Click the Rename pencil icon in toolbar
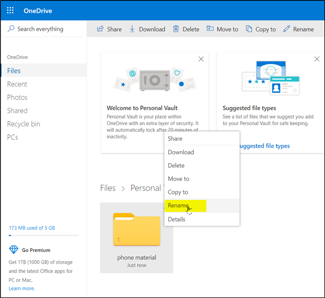Viewport: 325px width, 298px height. point(287,29)
